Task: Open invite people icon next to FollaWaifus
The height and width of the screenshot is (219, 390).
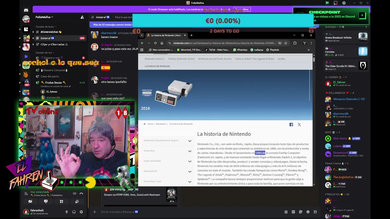Action: pos(82,17)
